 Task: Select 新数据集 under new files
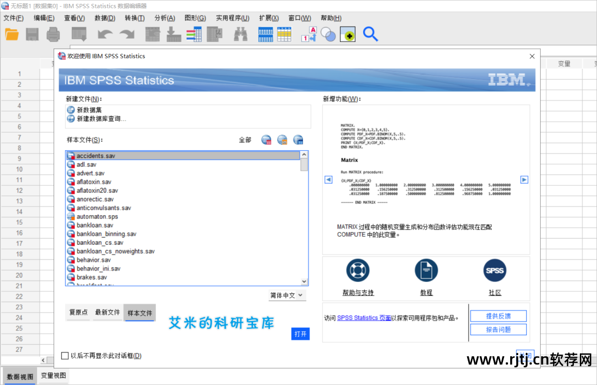click(x=90, y=110)
